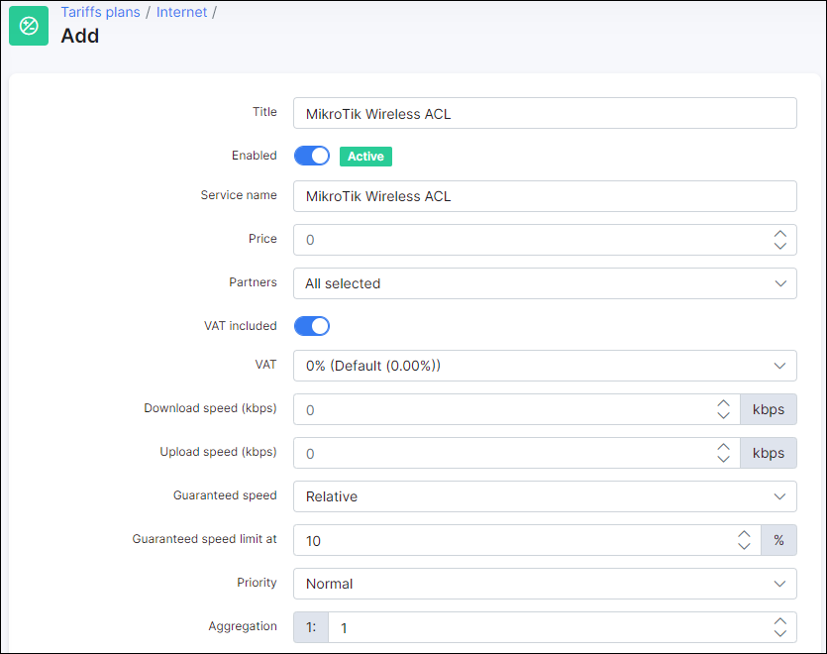
Task: Decrease Upload speed with down arrow
Action: click(x=723, y=459)
